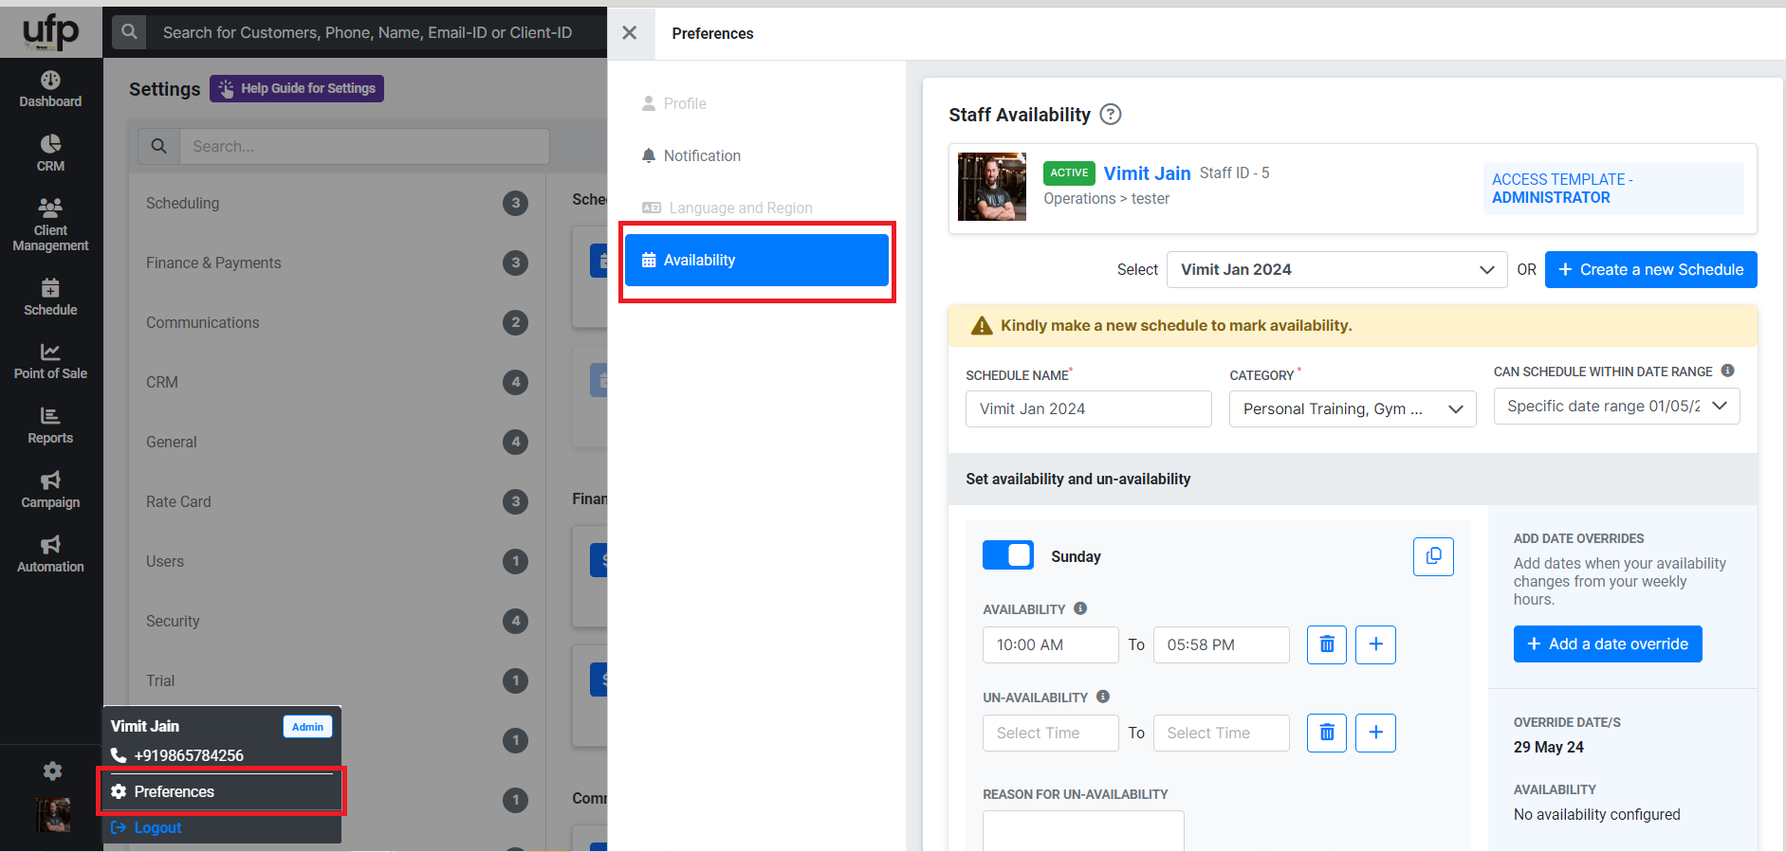Go to Client Management section
Screen dimensions: 1786x852
[50, 225]
